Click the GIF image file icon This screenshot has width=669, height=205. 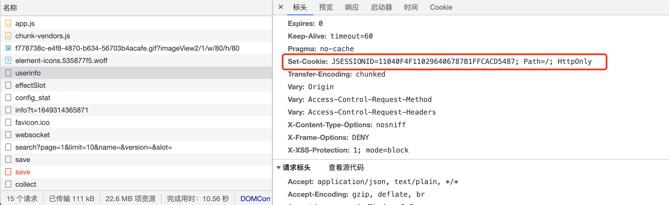(x=8, y=48)
